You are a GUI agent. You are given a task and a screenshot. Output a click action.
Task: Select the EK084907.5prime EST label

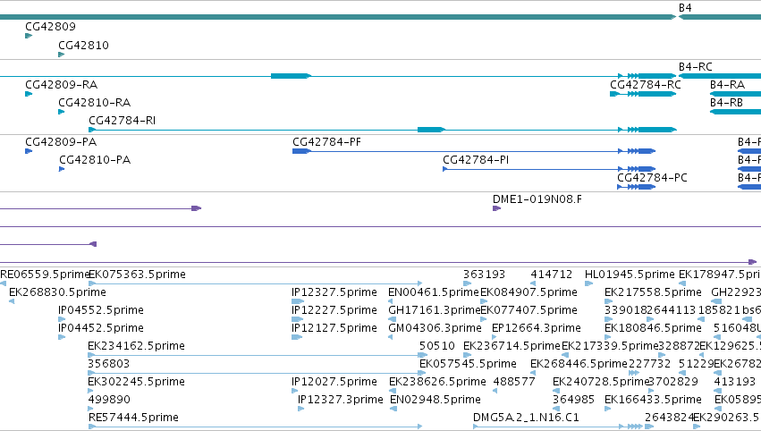tap(528, 292)
